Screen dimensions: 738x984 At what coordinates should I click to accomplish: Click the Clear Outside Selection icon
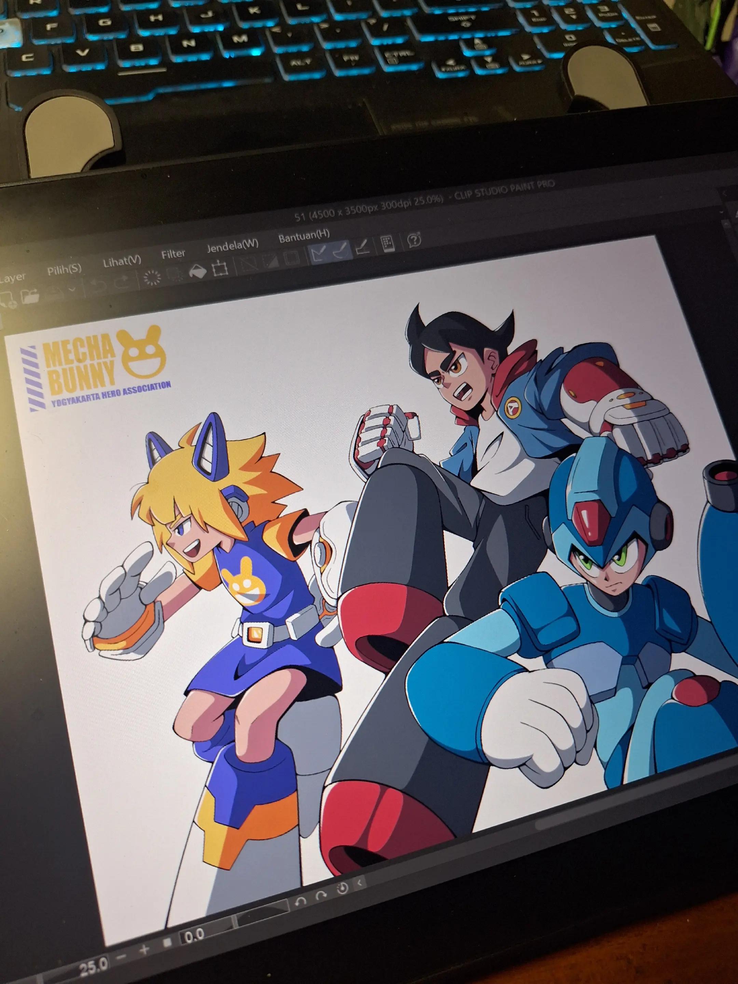pyautogui.click(x=174, y=275)
